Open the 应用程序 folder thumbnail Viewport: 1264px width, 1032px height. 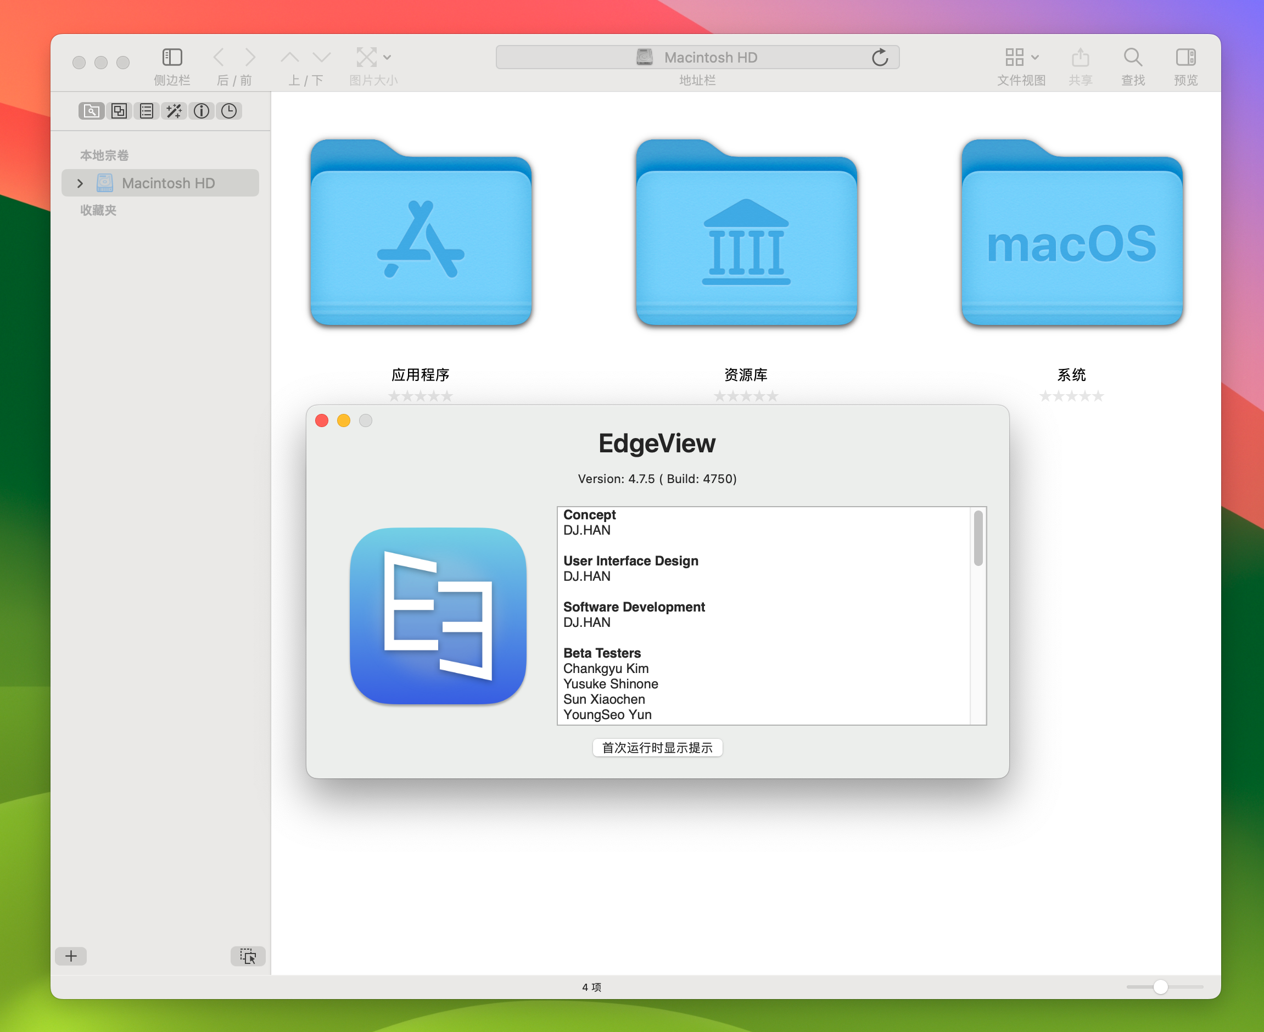click(421, 233)
